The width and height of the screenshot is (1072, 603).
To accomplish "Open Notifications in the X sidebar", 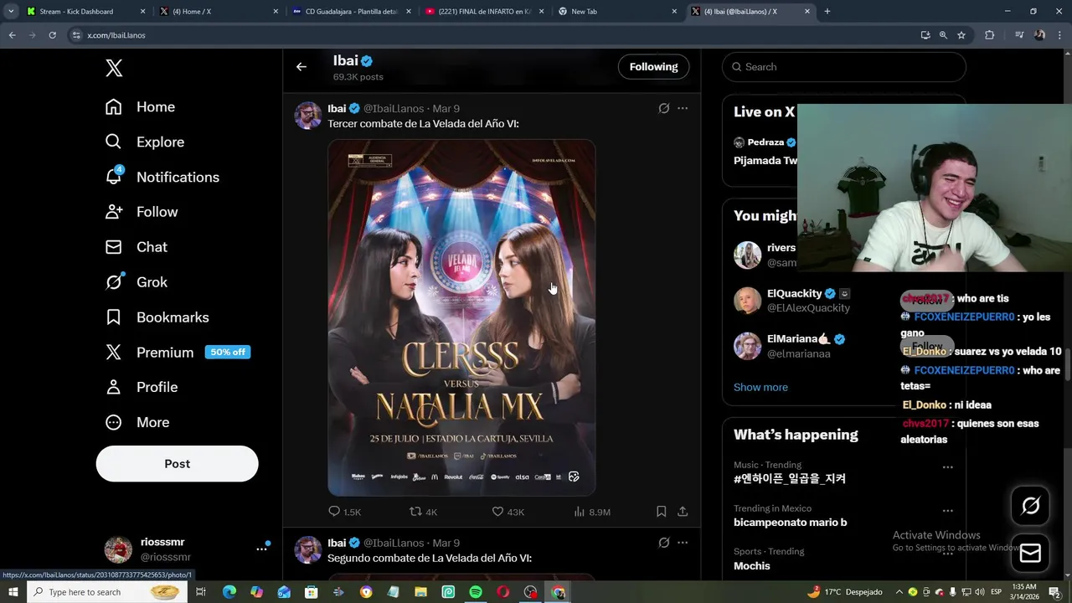I will [162, 178].
